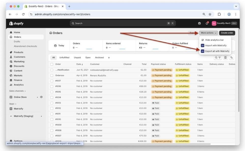Expand Apps section in sidebar
The height and width of the screenshot is (151, 245).
tap(13, 104)
